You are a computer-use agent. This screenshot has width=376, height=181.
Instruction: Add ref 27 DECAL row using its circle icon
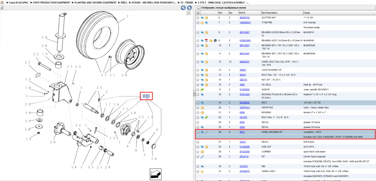(x=198, y=142)
